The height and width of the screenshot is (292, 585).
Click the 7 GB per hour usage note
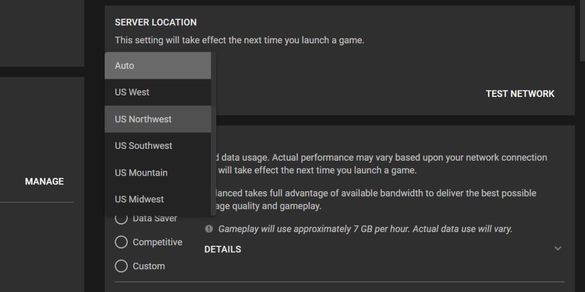pos(365,229)
